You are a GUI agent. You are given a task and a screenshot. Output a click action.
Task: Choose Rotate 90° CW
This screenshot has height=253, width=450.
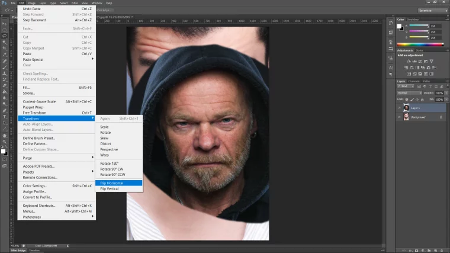[119, 169]
